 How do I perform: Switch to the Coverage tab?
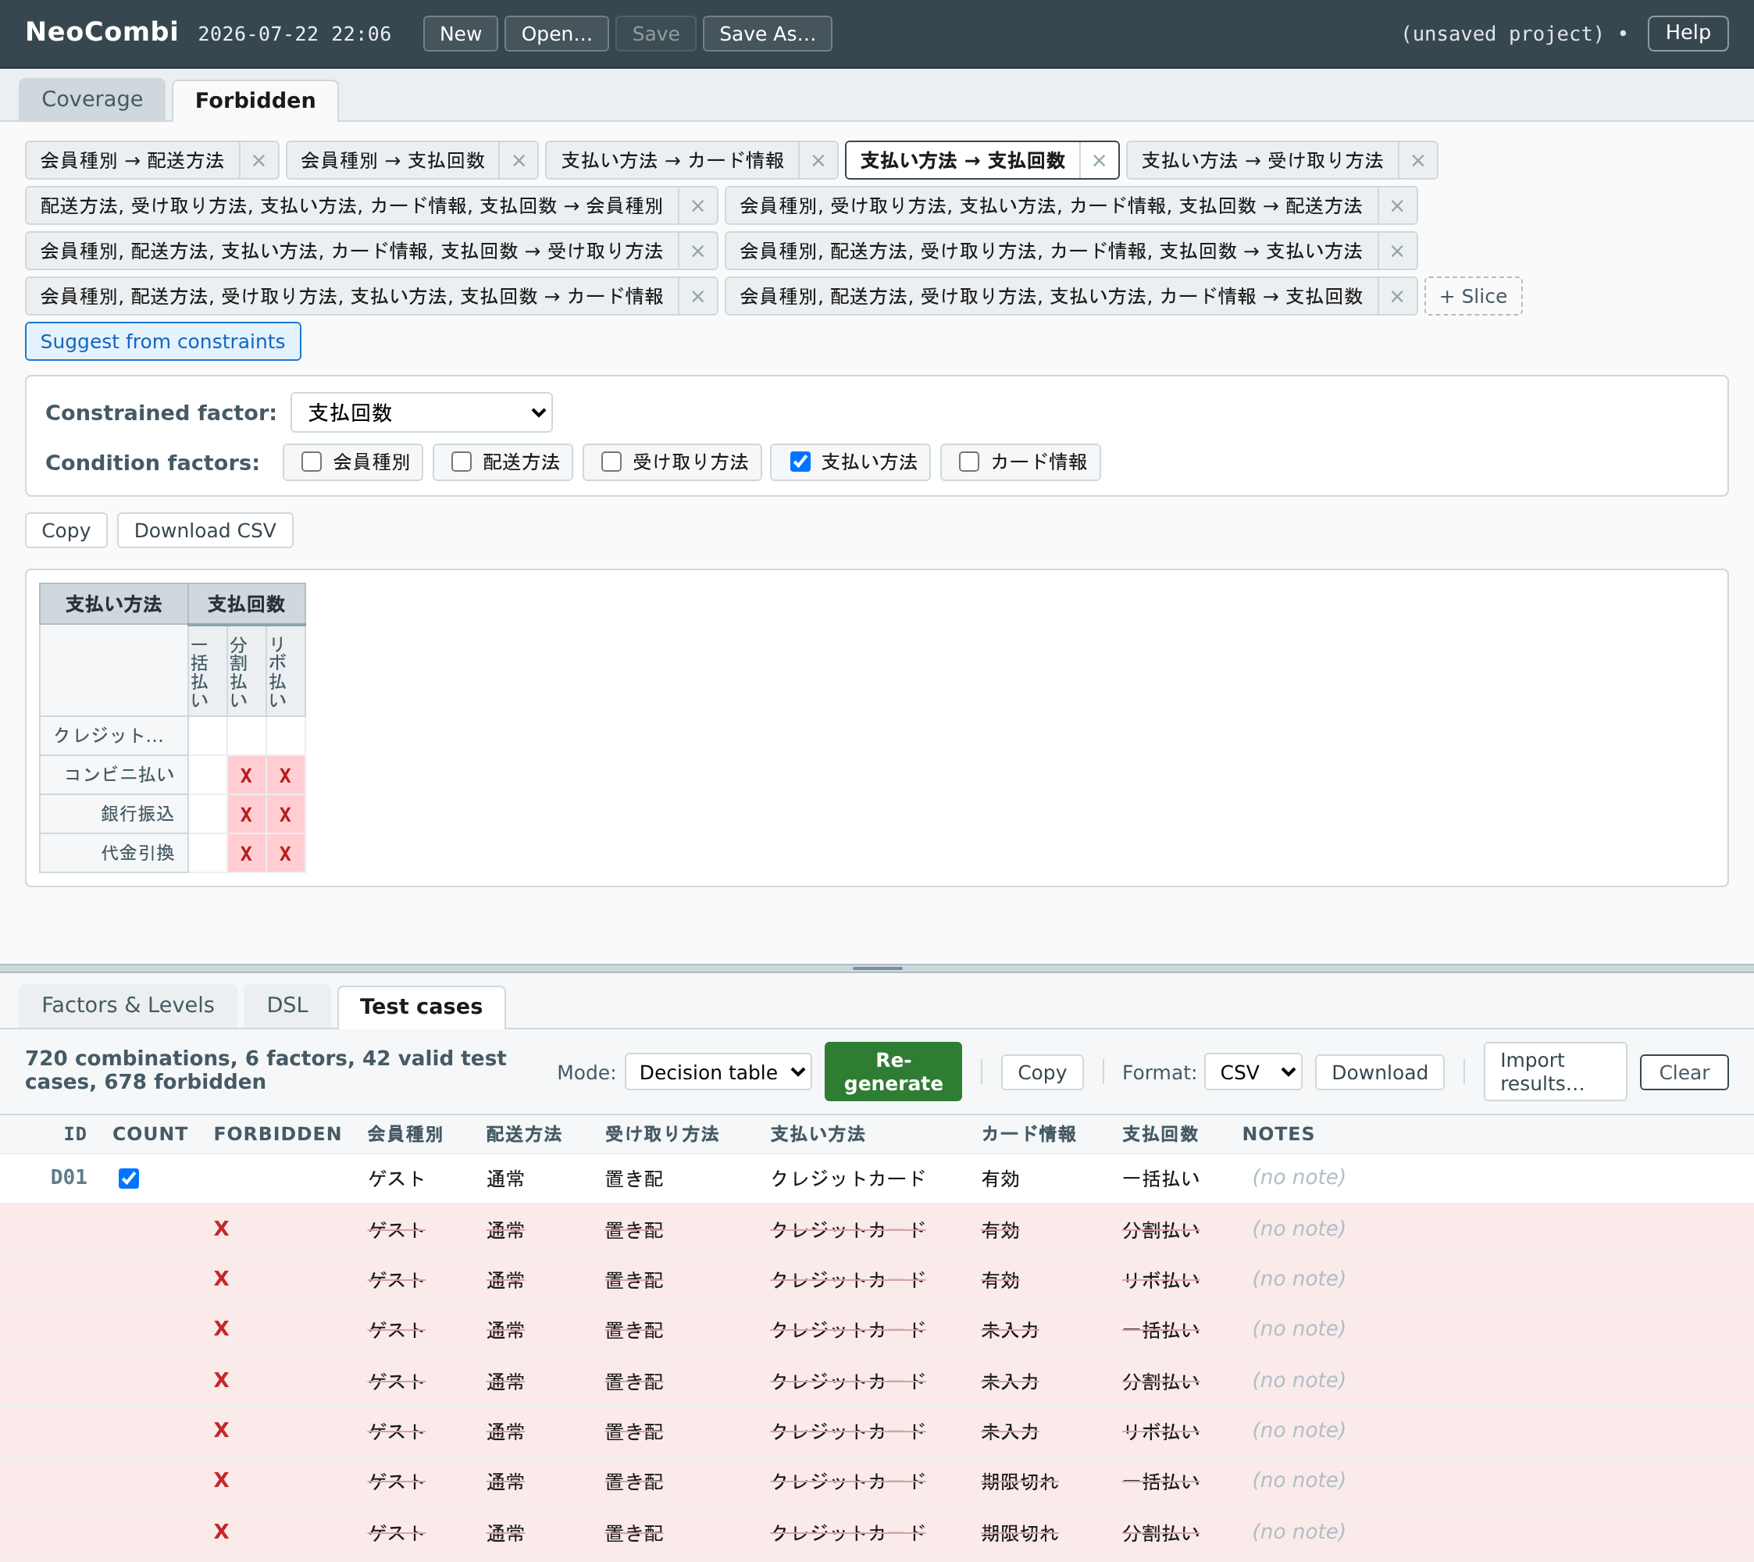coord(93,99)
